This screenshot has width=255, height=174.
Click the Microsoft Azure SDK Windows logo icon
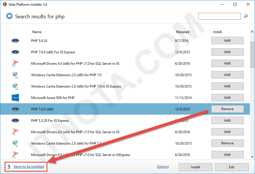point(15,98)
